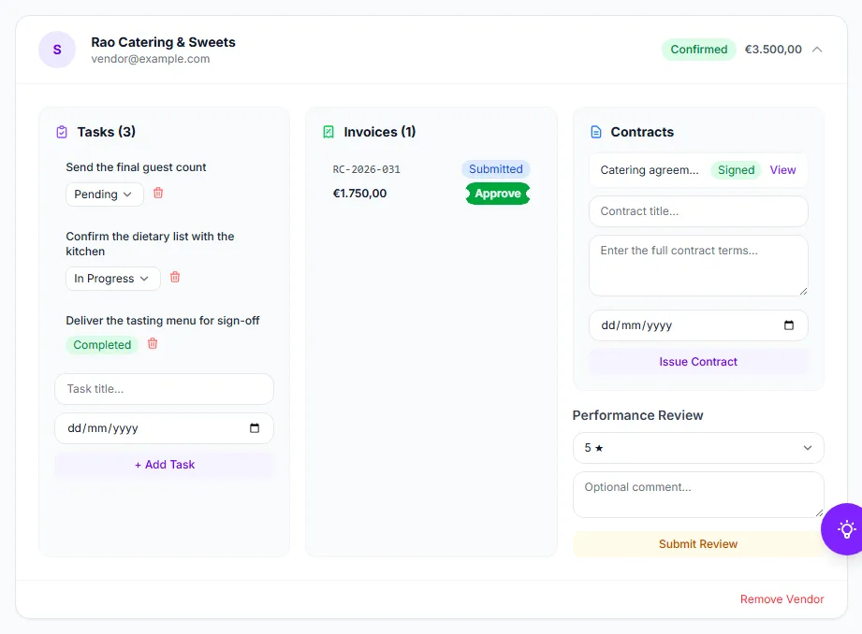Click the vendor@example.com email
The image size is (862, 634).
coord(150,59)
